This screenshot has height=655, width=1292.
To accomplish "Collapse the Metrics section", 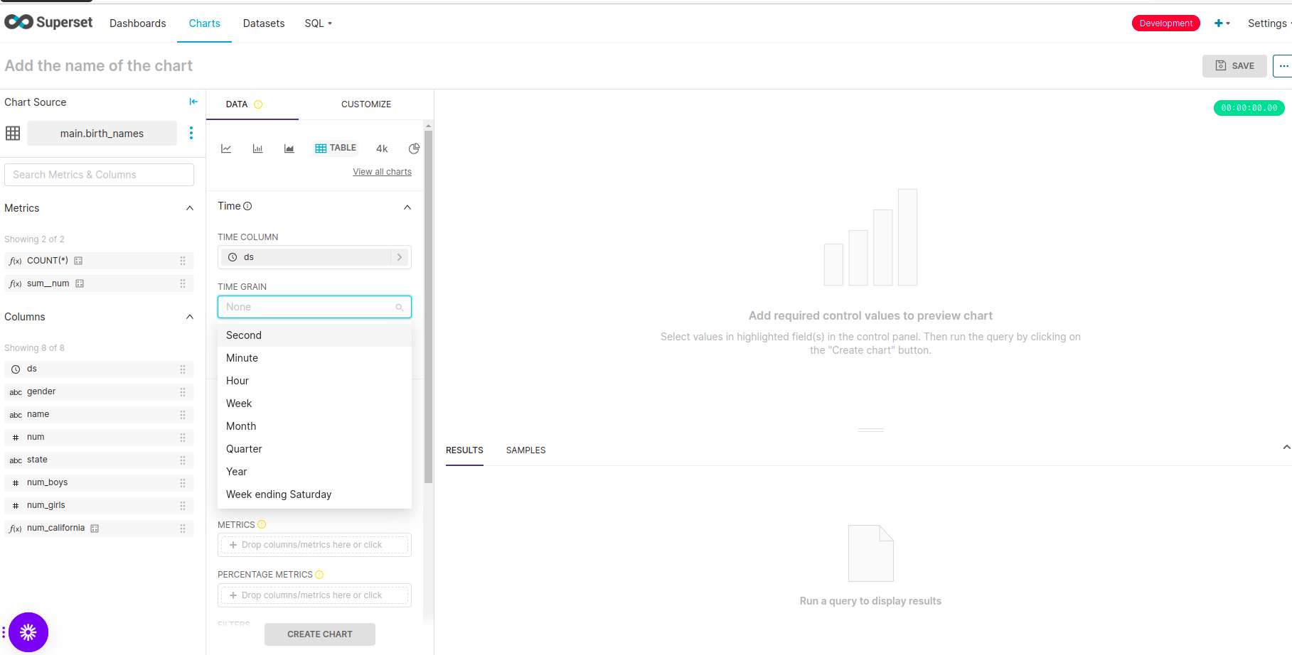I will point(189,207).
